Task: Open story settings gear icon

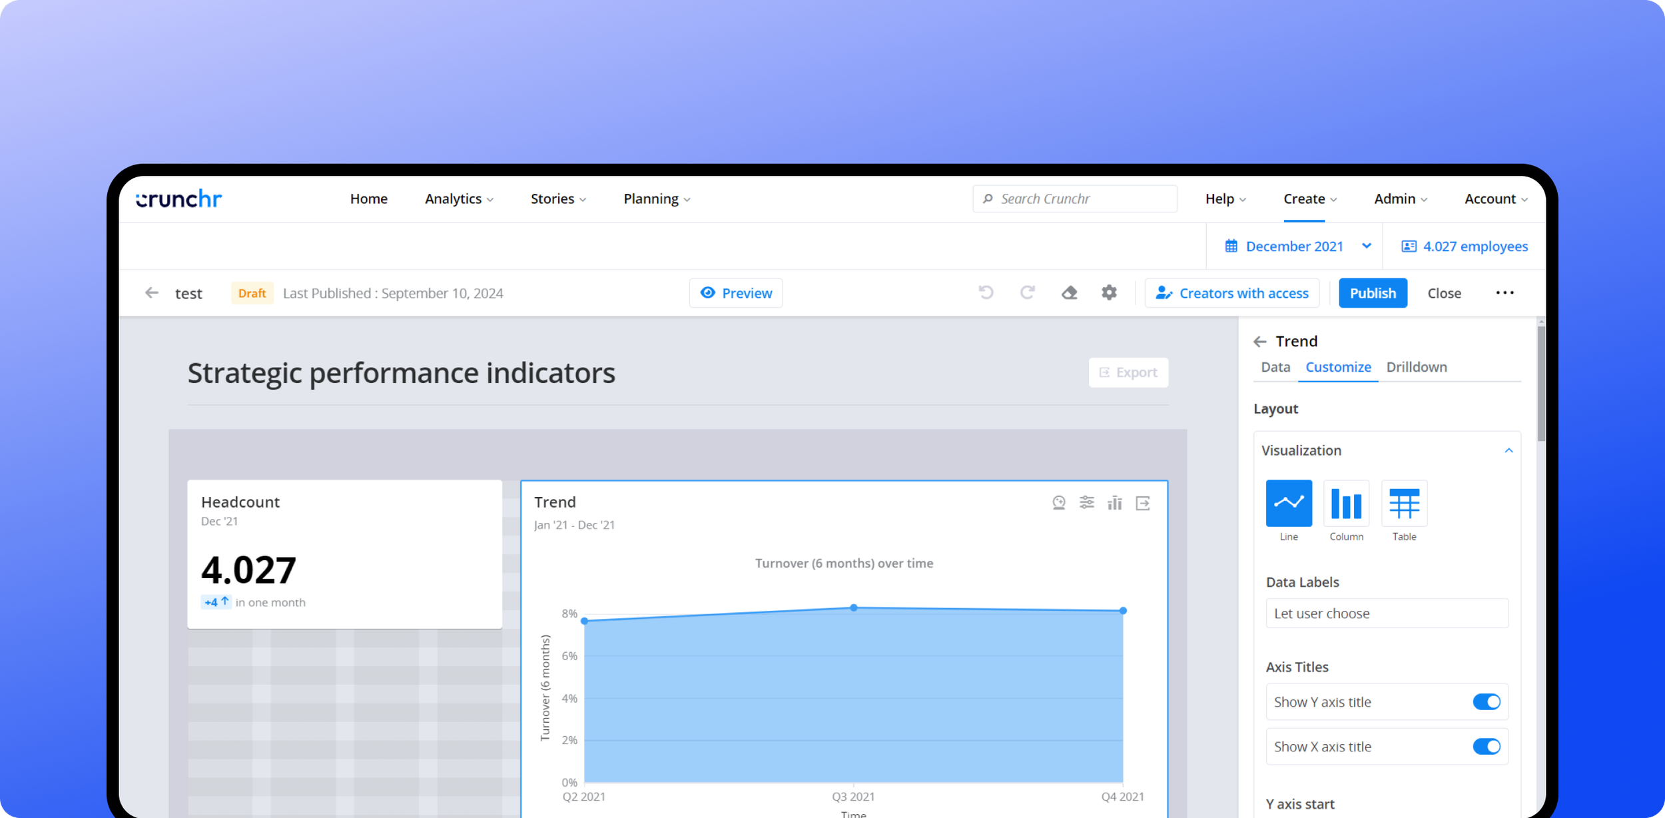Action: click(1109, 292)
